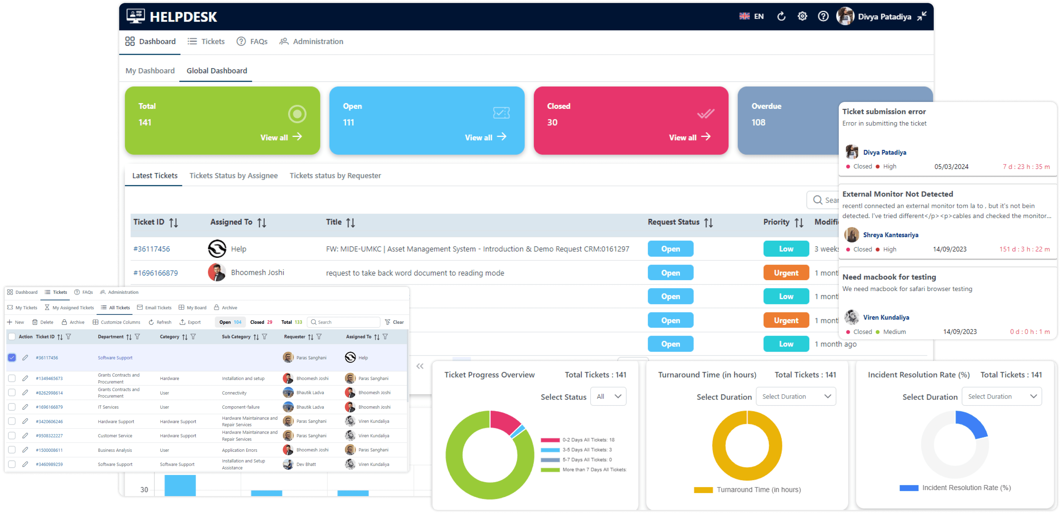Switch to the Tickets Status by Assignee tab

tap(233, 176)
